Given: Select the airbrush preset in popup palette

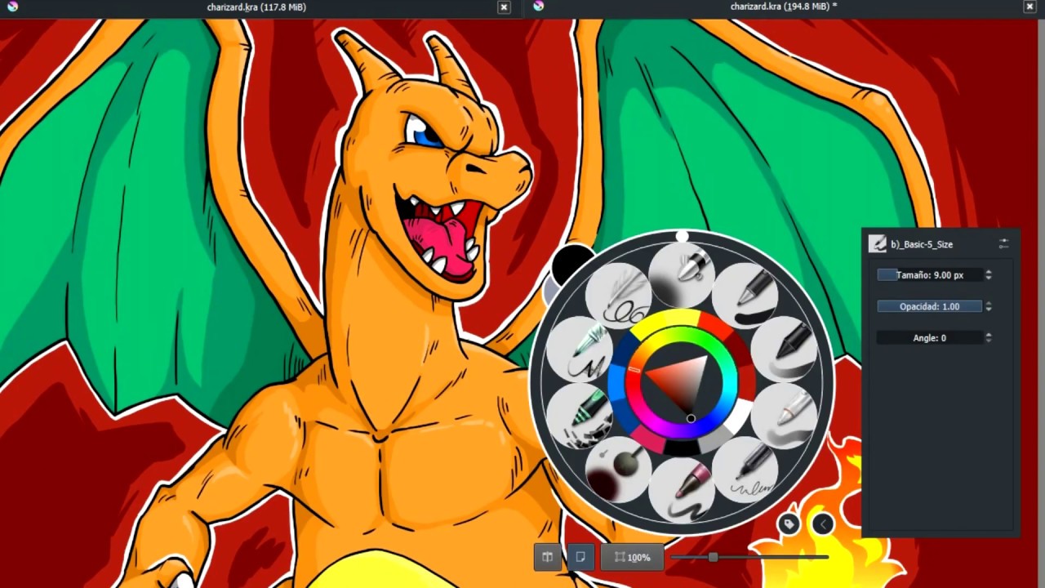Looking at the screenshot, I should pos(683,274).
